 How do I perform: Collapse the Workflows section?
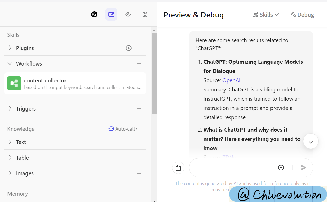pos(10,63)
